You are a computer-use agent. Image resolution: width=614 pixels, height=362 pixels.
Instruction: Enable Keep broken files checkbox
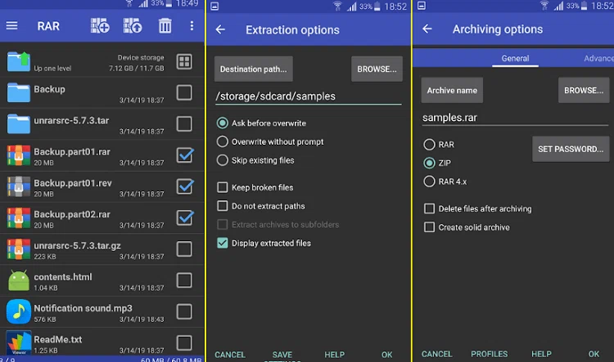(x=223, y=187)
